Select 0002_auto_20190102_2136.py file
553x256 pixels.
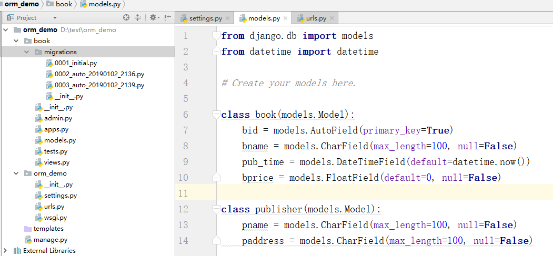99,74
